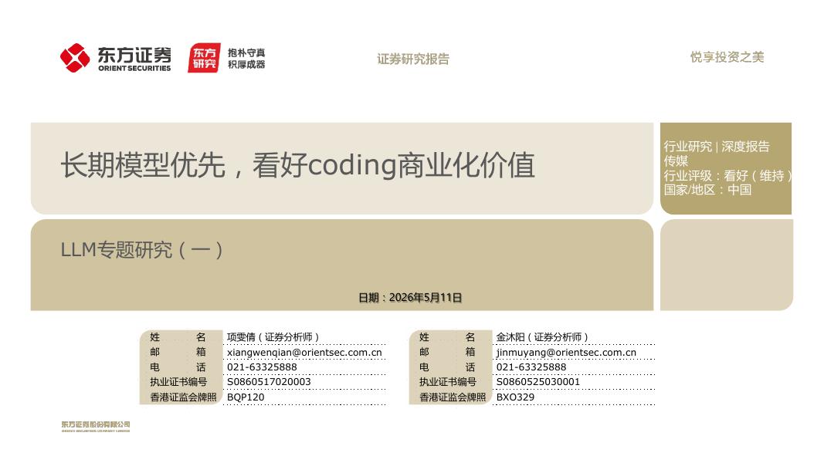Click the Orient Securities red diamond logo
Viewport: 824px width, 463px height.
point(75,58)
